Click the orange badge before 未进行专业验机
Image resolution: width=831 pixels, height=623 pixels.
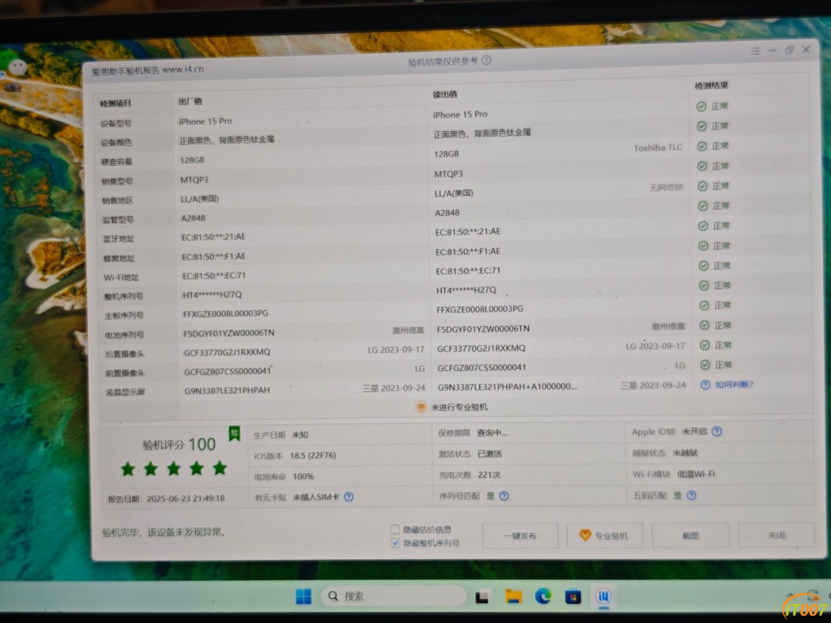[x=421, y=407]
